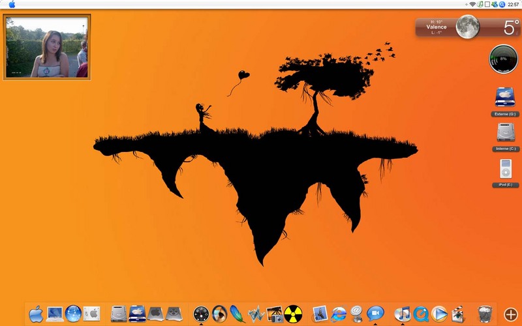Open the photo and camera icon in dock
The image size is (522, 326).
pyautogui.click(x=275, y=314)
